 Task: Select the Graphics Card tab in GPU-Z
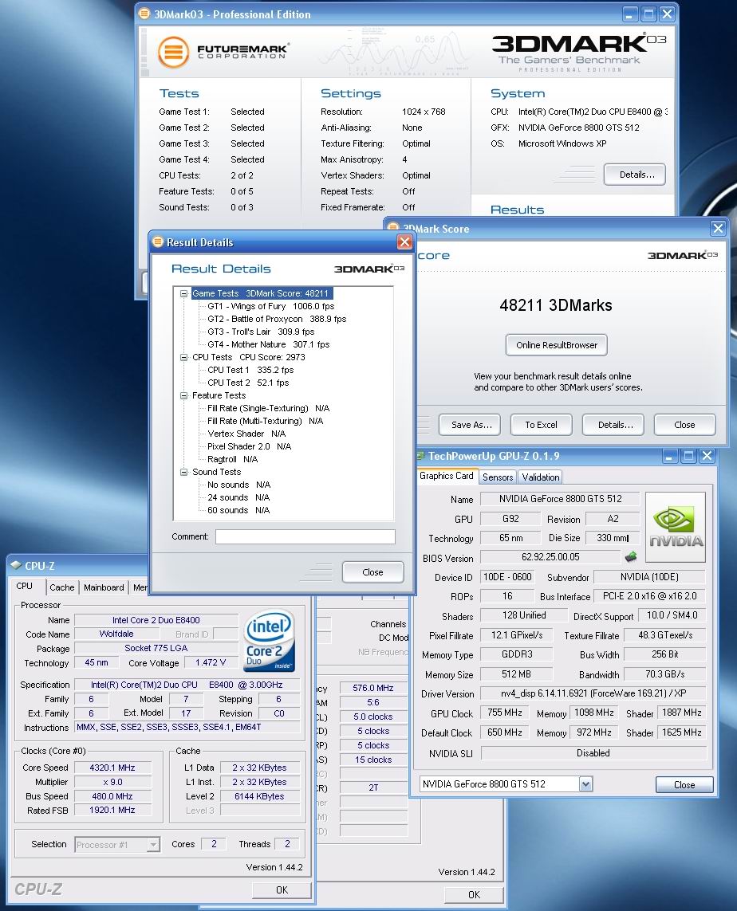(447, 476)
